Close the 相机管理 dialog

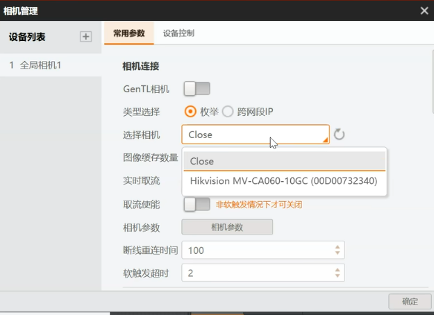(424, 10)
